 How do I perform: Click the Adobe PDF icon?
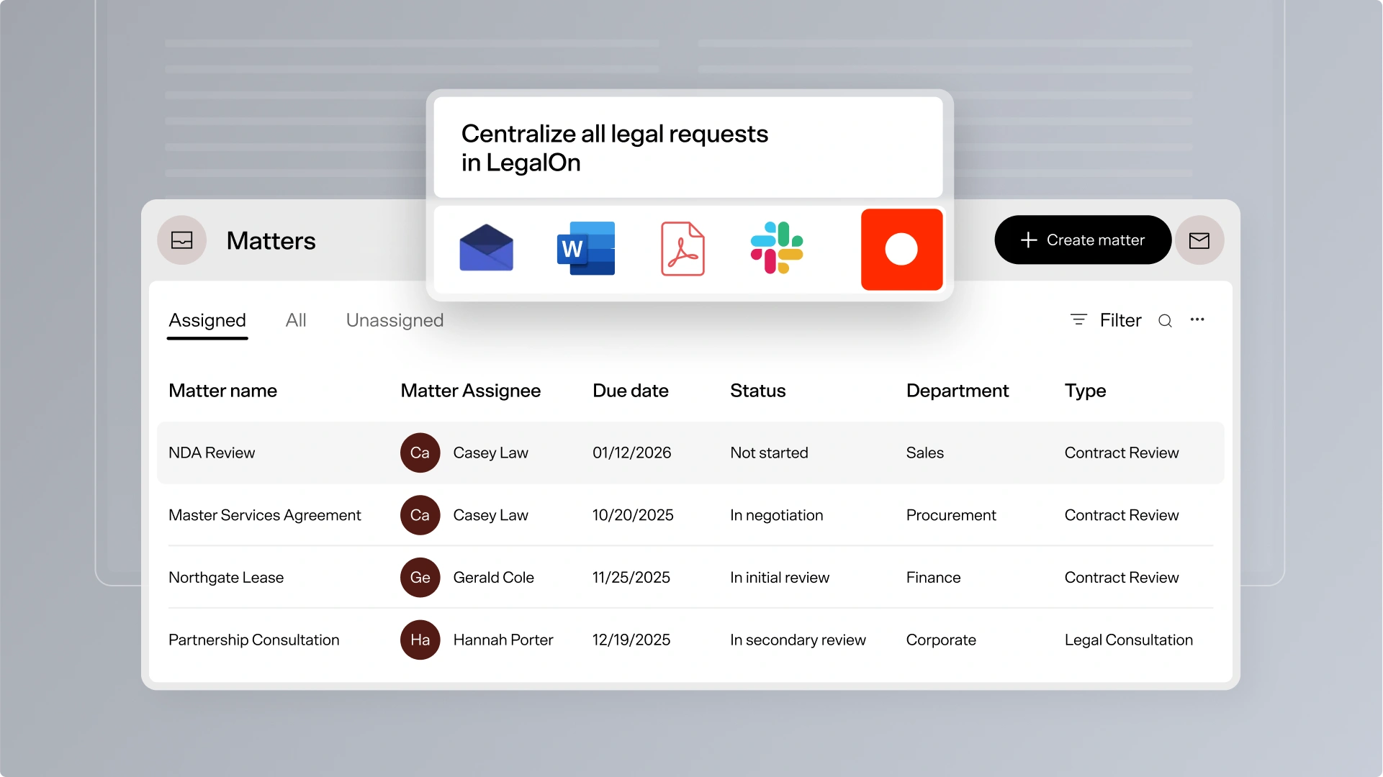click(683, 249)
